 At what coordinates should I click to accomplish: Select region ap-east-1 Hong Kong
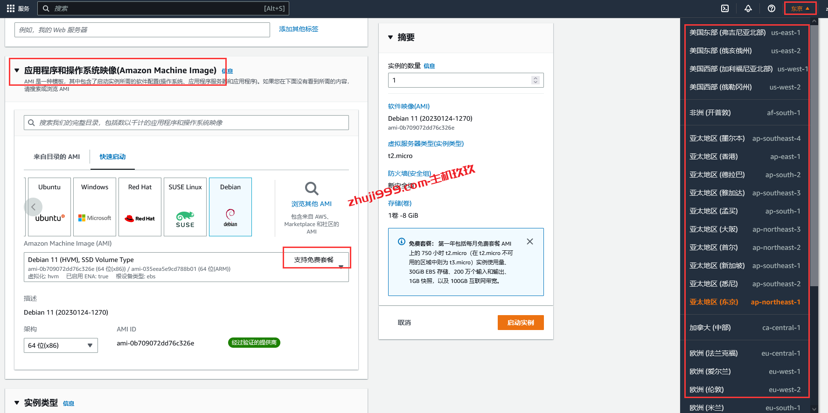[x=745, y=157]
